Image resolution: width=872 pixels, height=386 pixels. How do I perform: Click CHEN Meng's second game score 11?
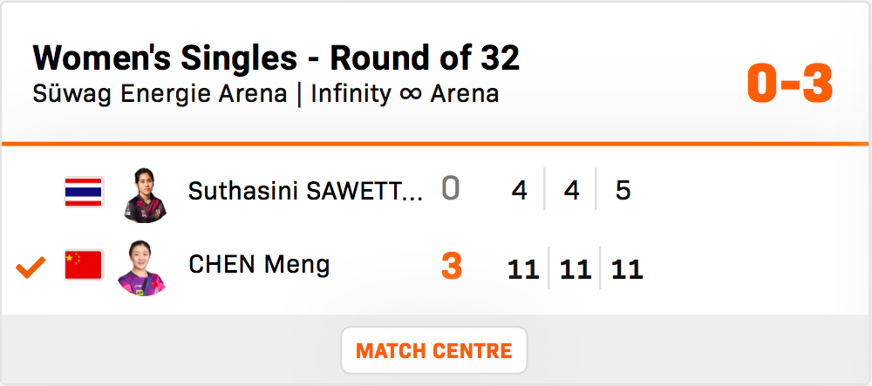point(576,269)
